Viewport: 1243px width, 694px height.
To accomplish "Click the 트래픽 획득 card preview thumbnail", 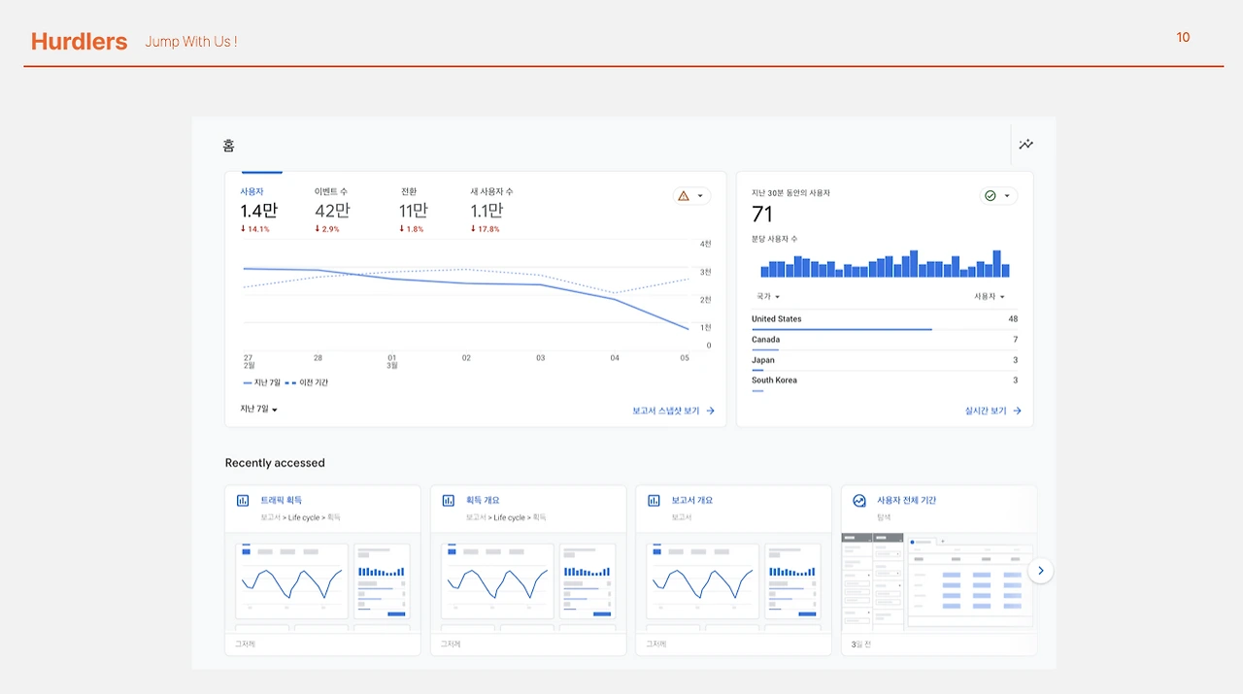I will pyautogui.click(x=322, y=582).
